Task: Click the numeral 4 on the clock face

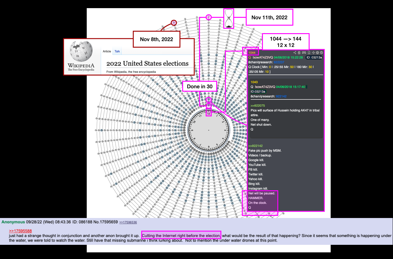Action: pyautogui.click(x=223, y=139)
